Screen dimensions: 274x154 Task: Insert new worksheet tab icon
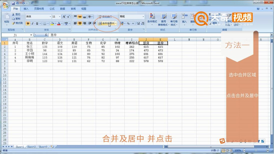(x=52, y=147)
